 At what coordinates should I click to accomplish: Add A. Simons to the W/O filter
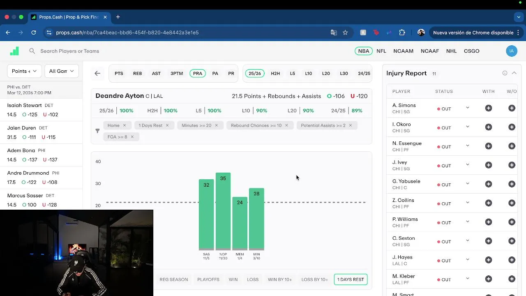tap(512, 108)
